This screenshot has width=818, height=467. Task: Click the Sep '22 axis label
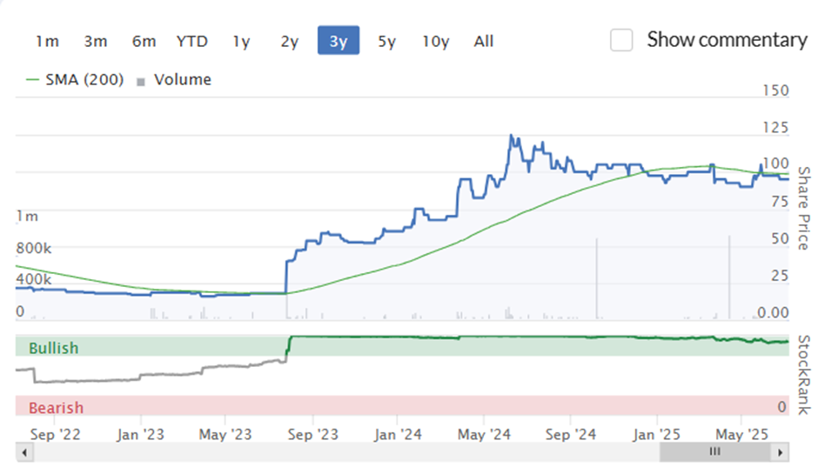point(56,435)
